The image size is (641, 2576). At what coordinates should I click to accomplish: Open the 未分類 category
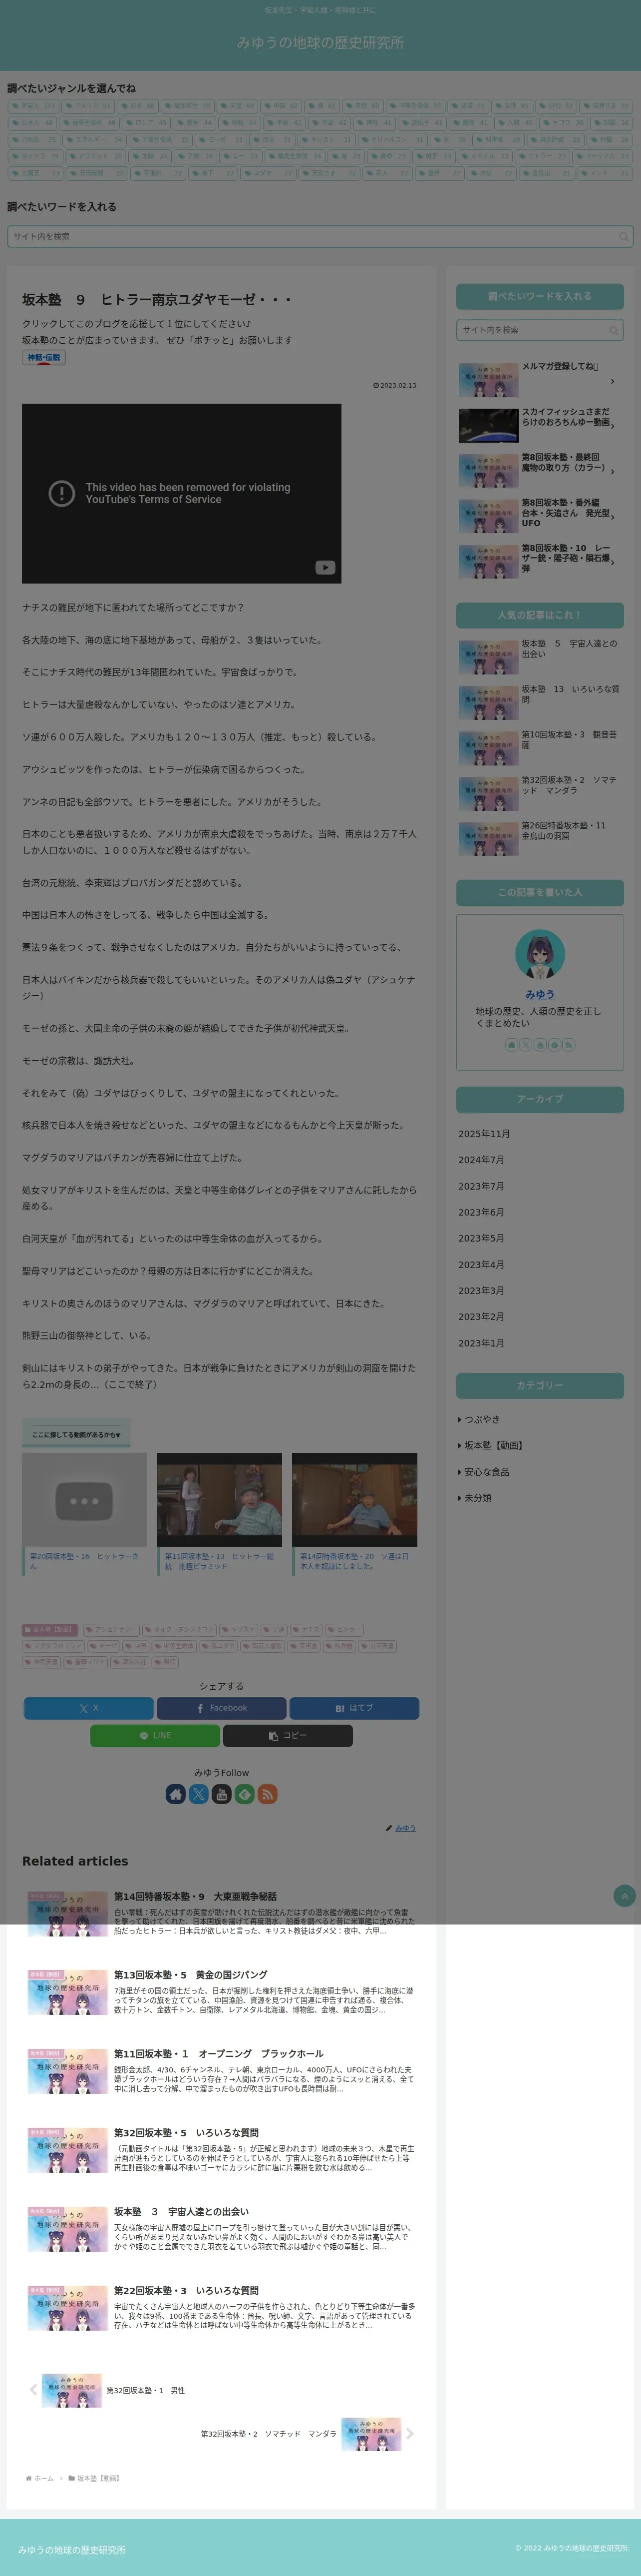(x=477, y=1498)
